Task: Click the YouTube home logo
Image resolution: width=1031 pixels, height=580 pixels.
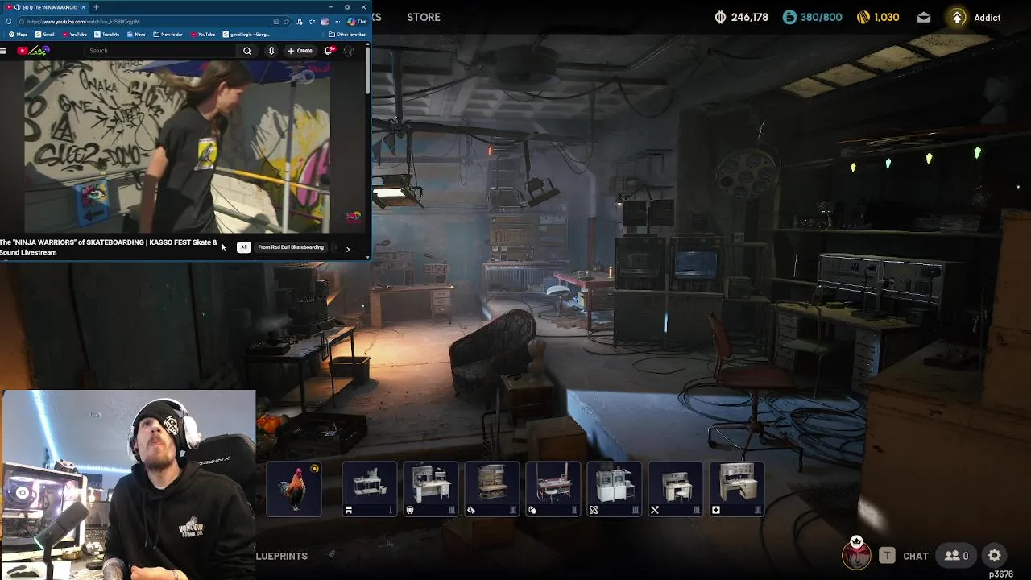Action: [33, 51]
